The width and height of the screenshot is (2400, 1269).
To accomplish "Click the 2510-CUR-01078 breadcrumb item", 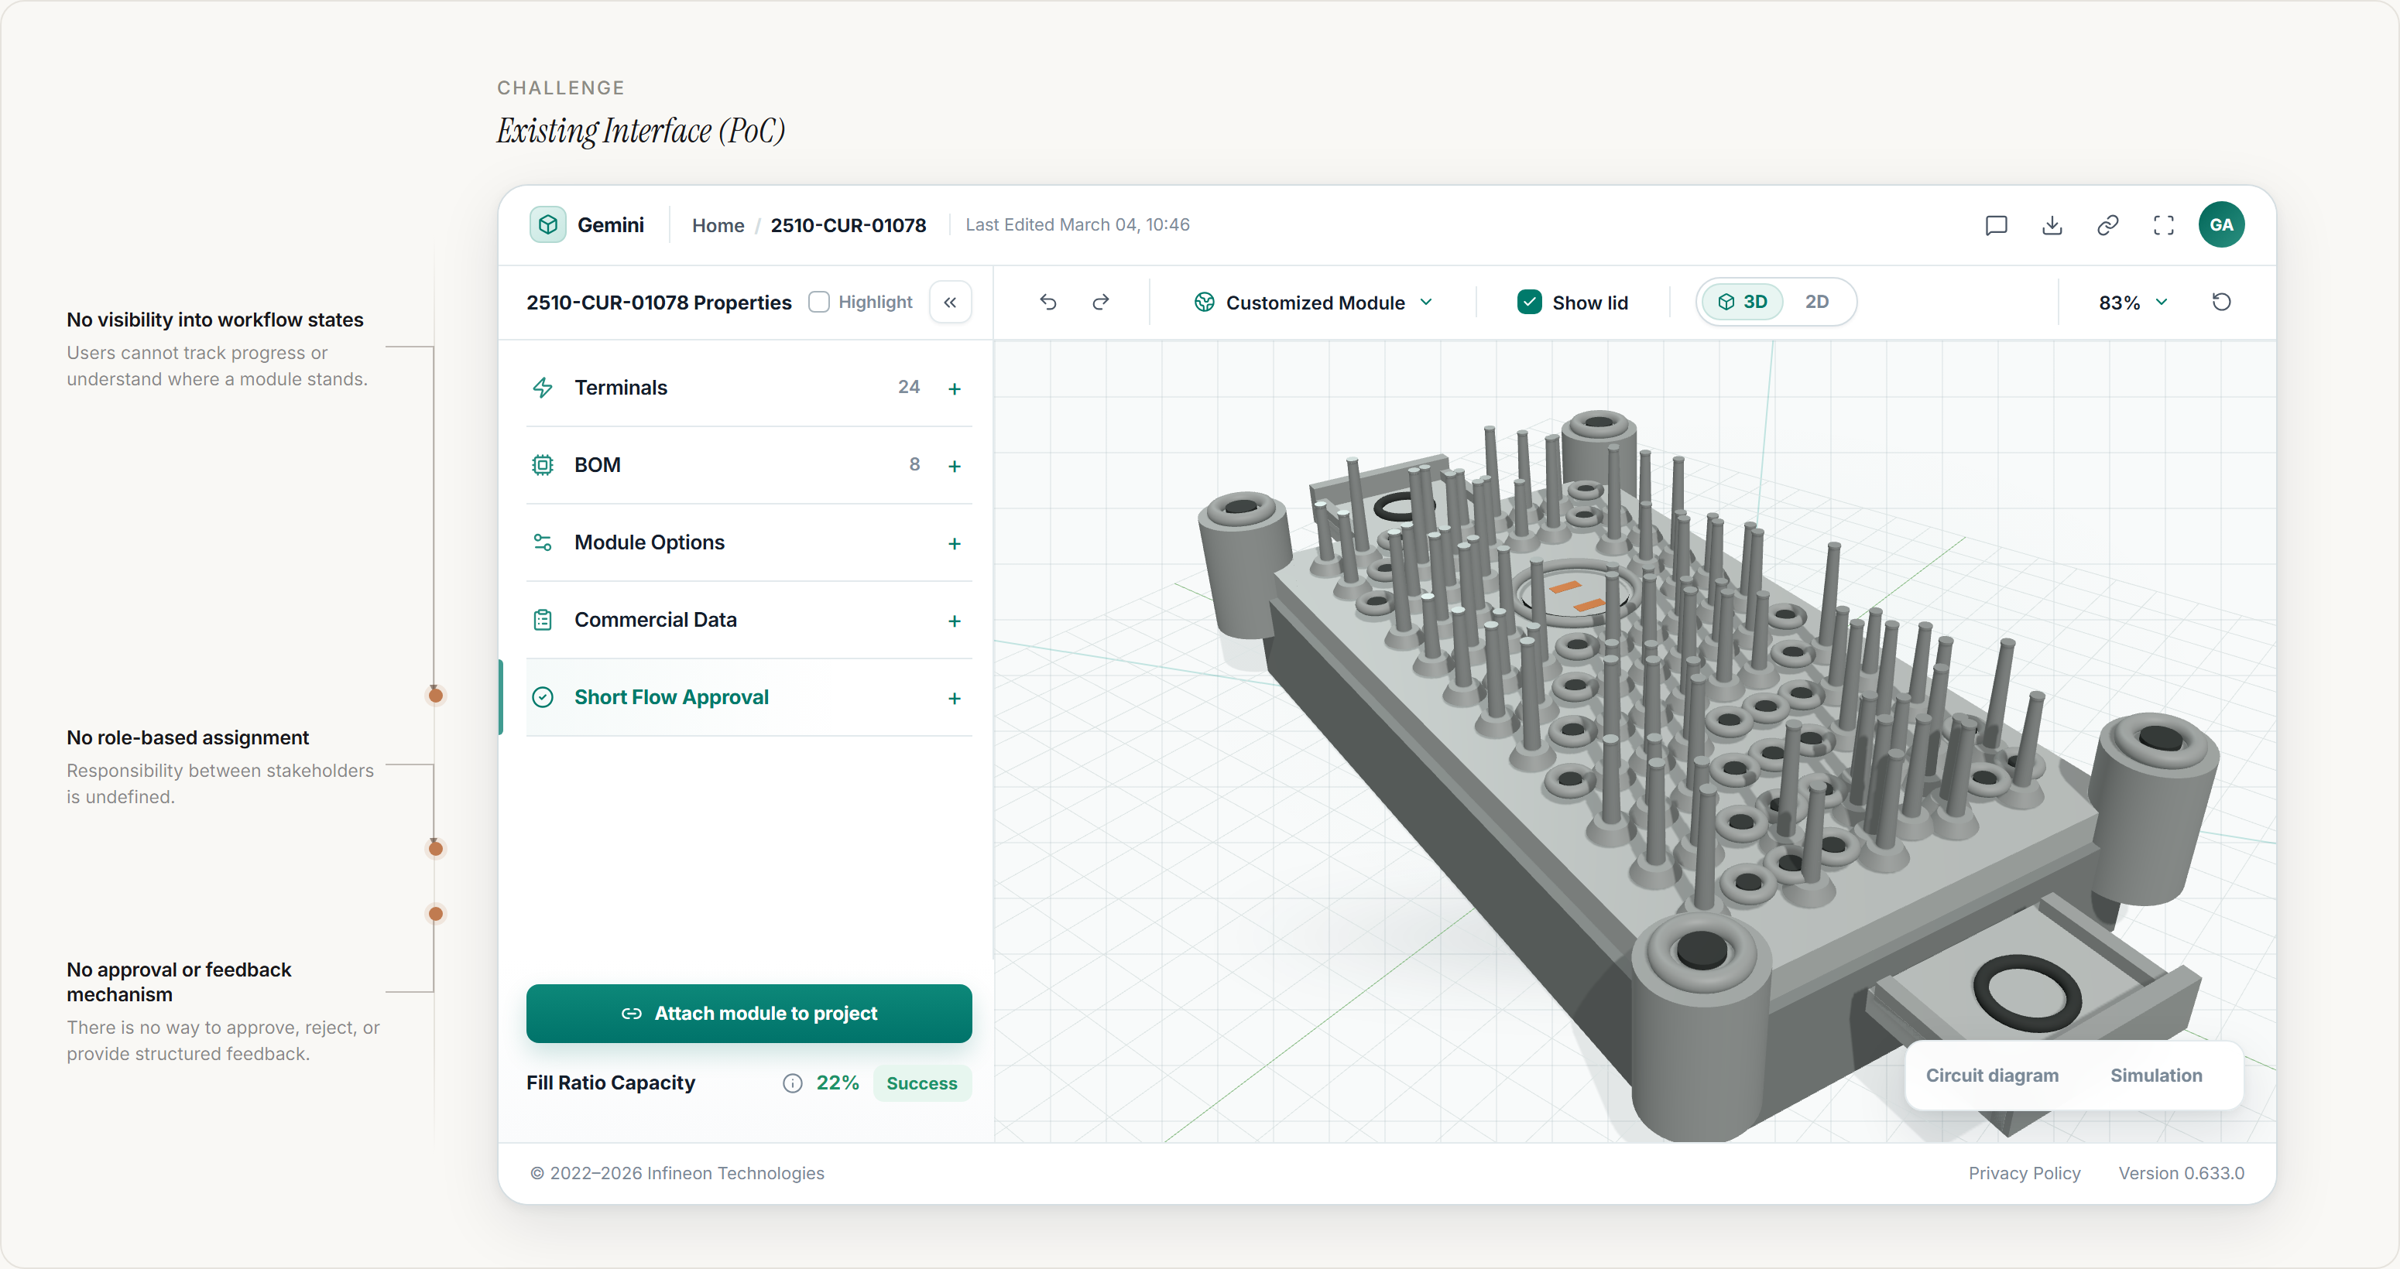I will (x=848, y=225).
